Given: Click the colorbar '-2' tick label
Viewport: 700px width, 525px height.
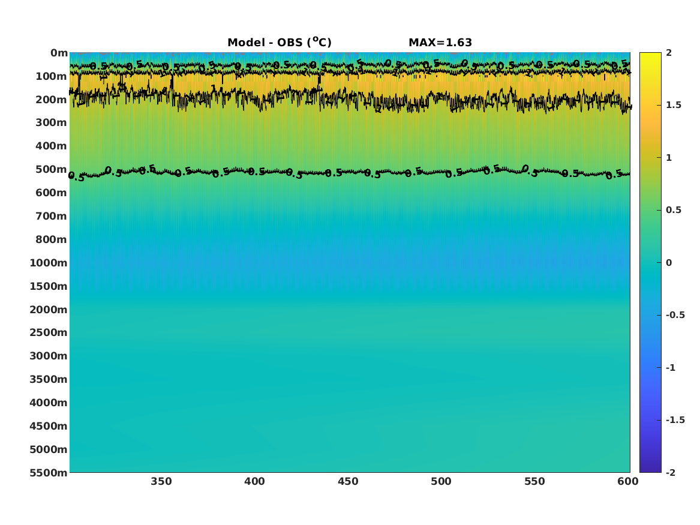Looking at the screenshot, I should [x=671, y=472].
